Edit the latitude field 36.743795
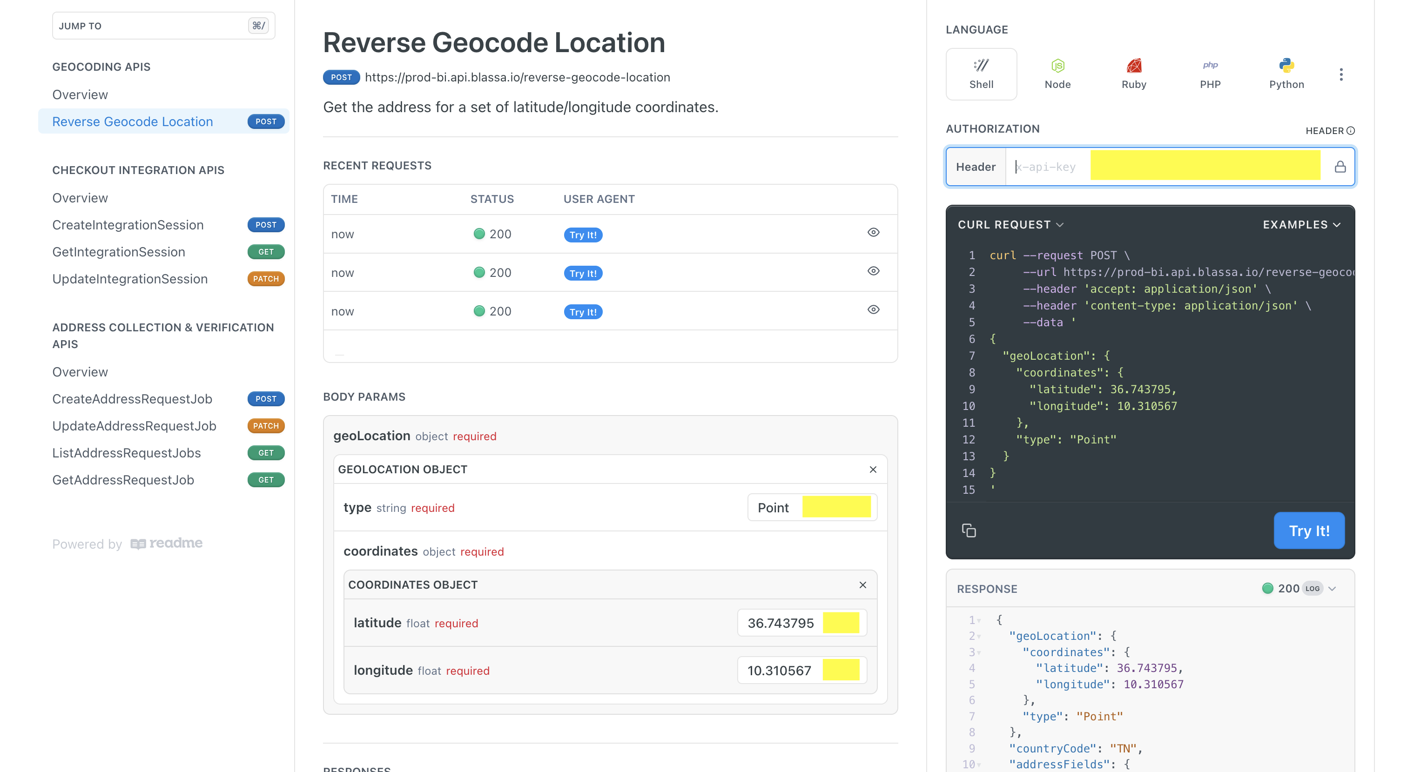This screenshot has height=772, width=1407. coord(802,623)
